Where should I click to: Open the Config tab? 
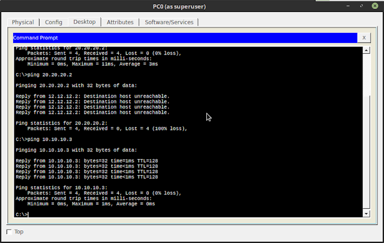[x=53, y=22]
